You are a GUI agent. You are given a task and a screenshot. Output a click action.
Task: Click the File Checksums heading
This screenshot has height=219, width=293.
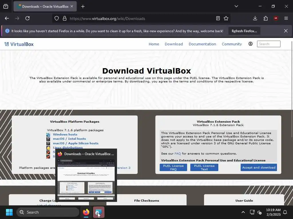[146, 200]
